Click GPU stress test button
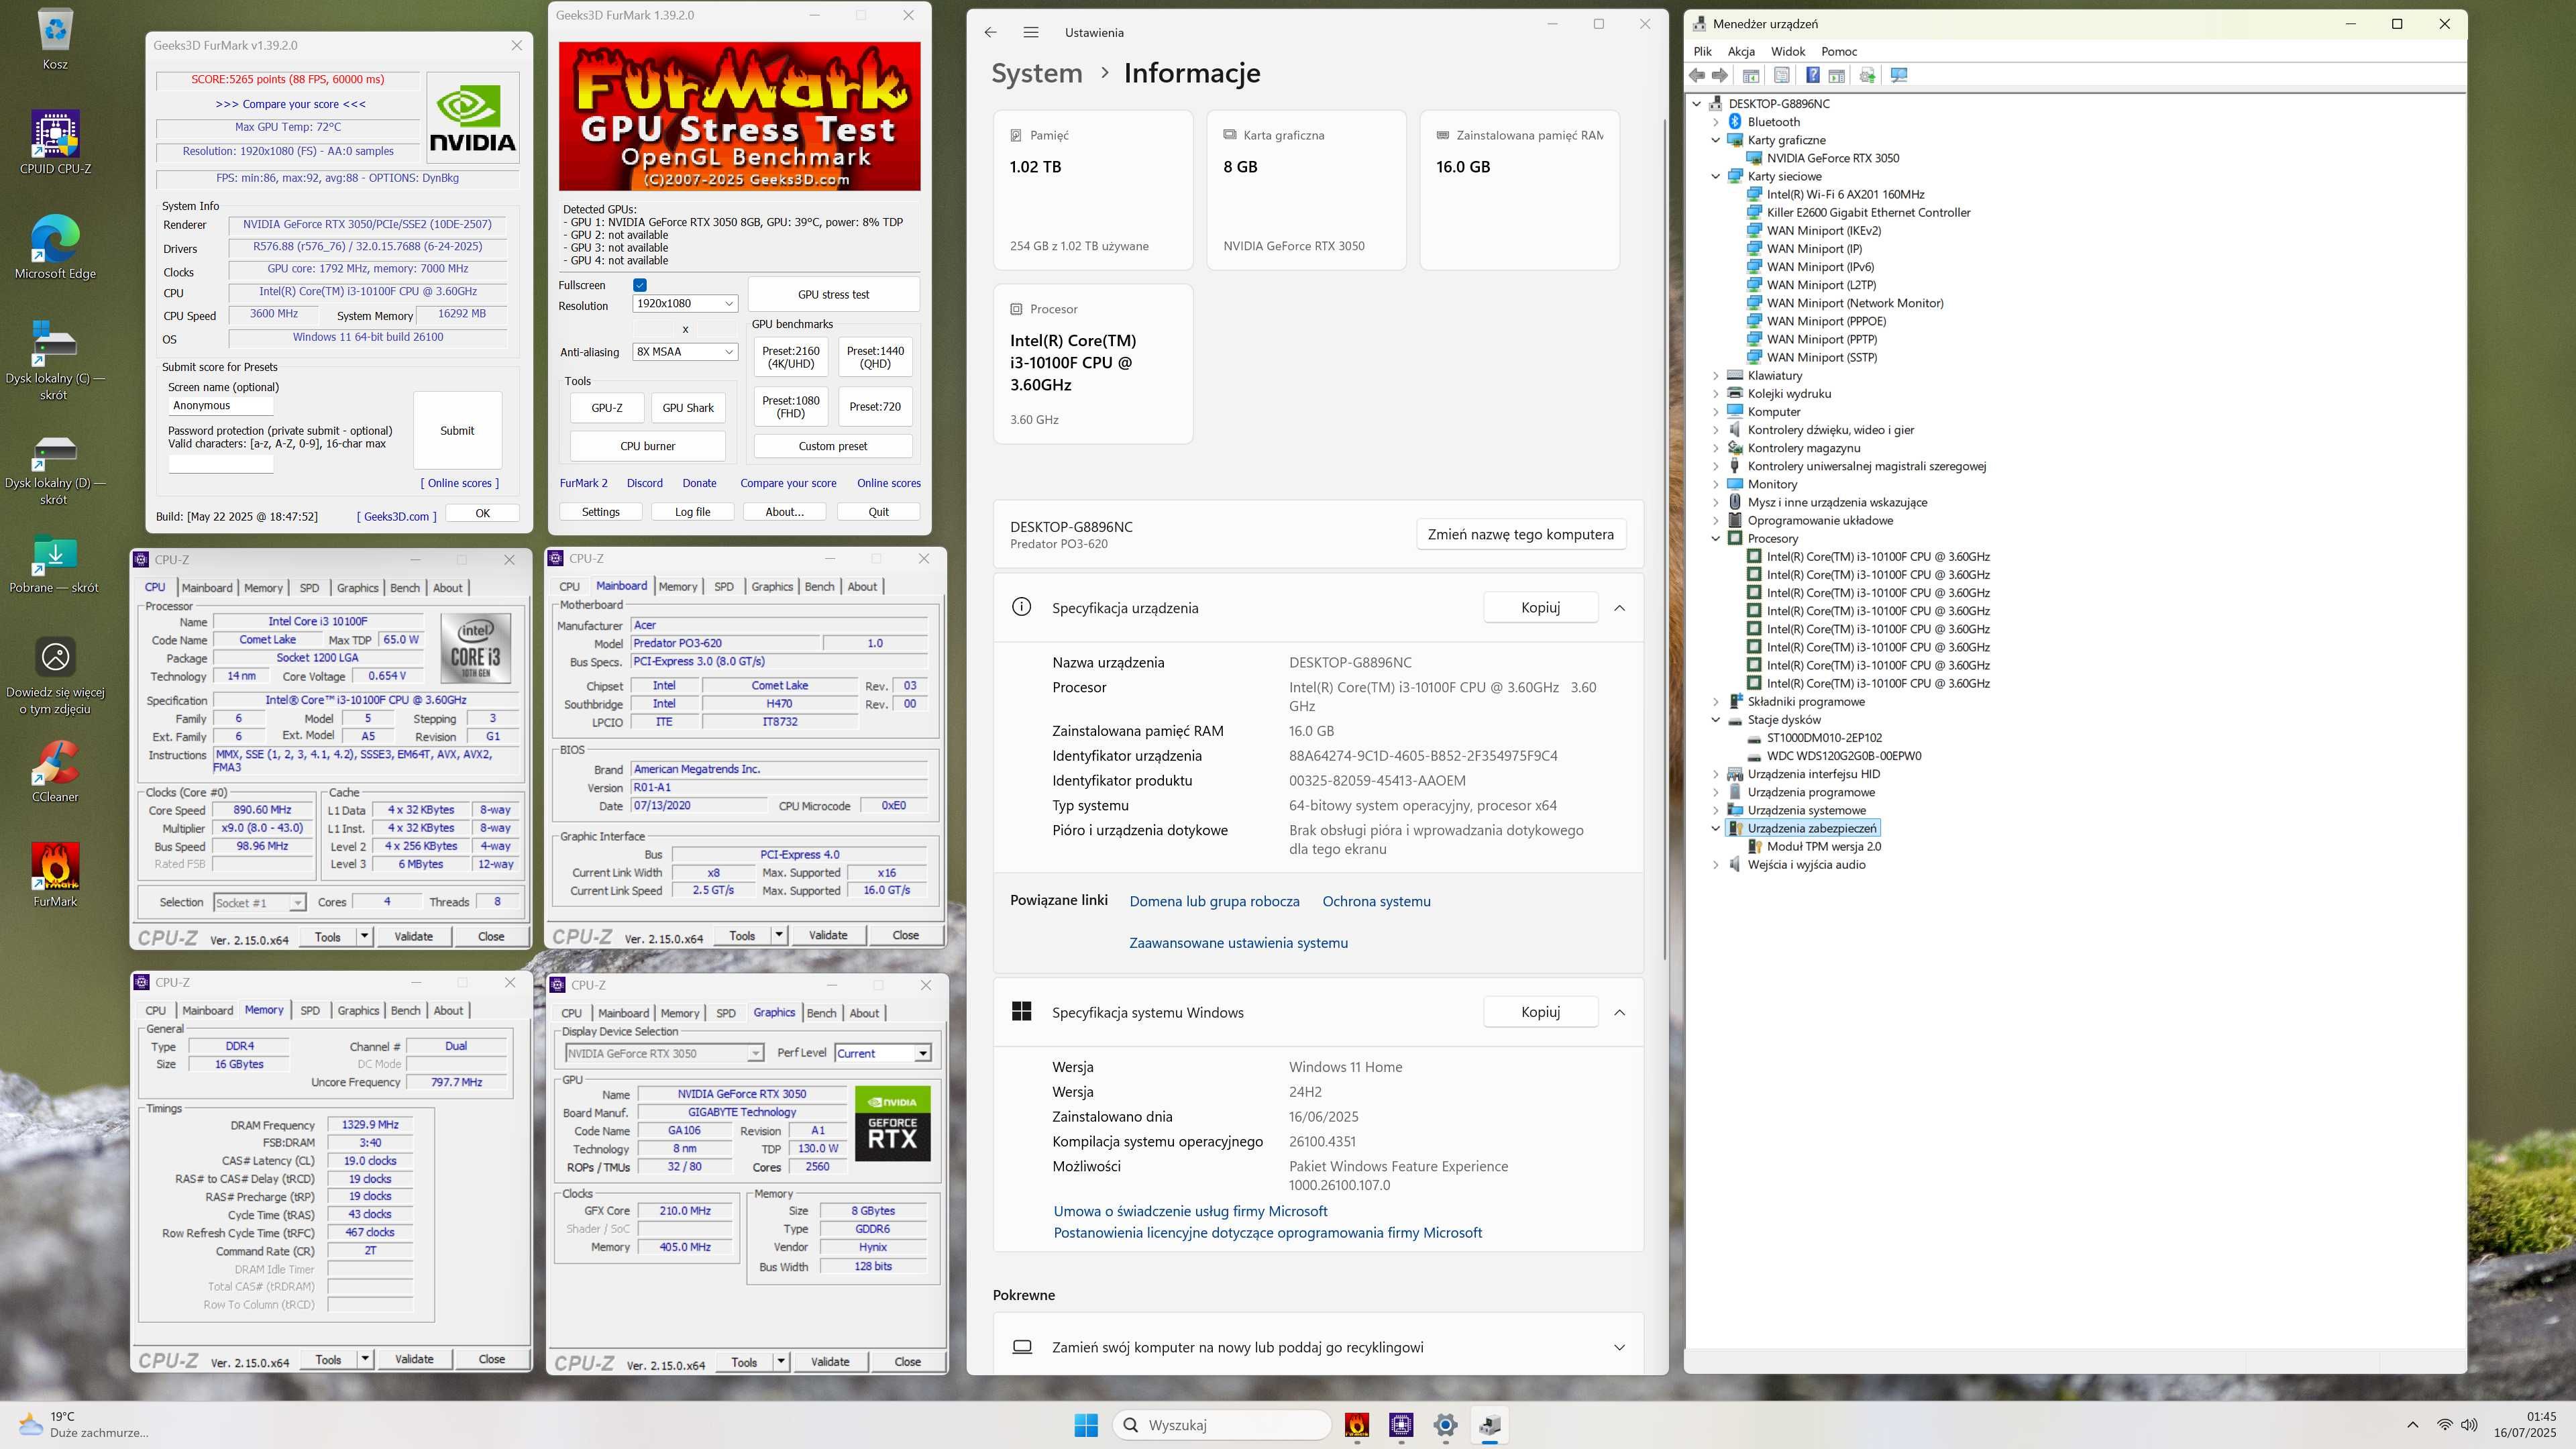This screenshot has width=2576, height=1449. click(x=833, y=295)
